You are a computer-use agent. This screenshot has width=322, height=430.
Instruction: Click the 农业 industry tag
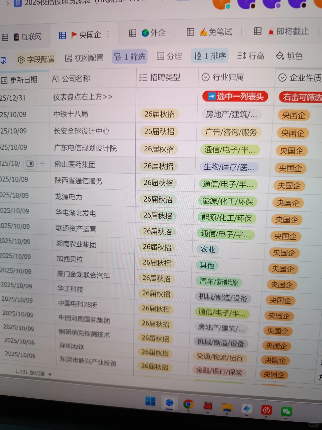coord(208,249)
